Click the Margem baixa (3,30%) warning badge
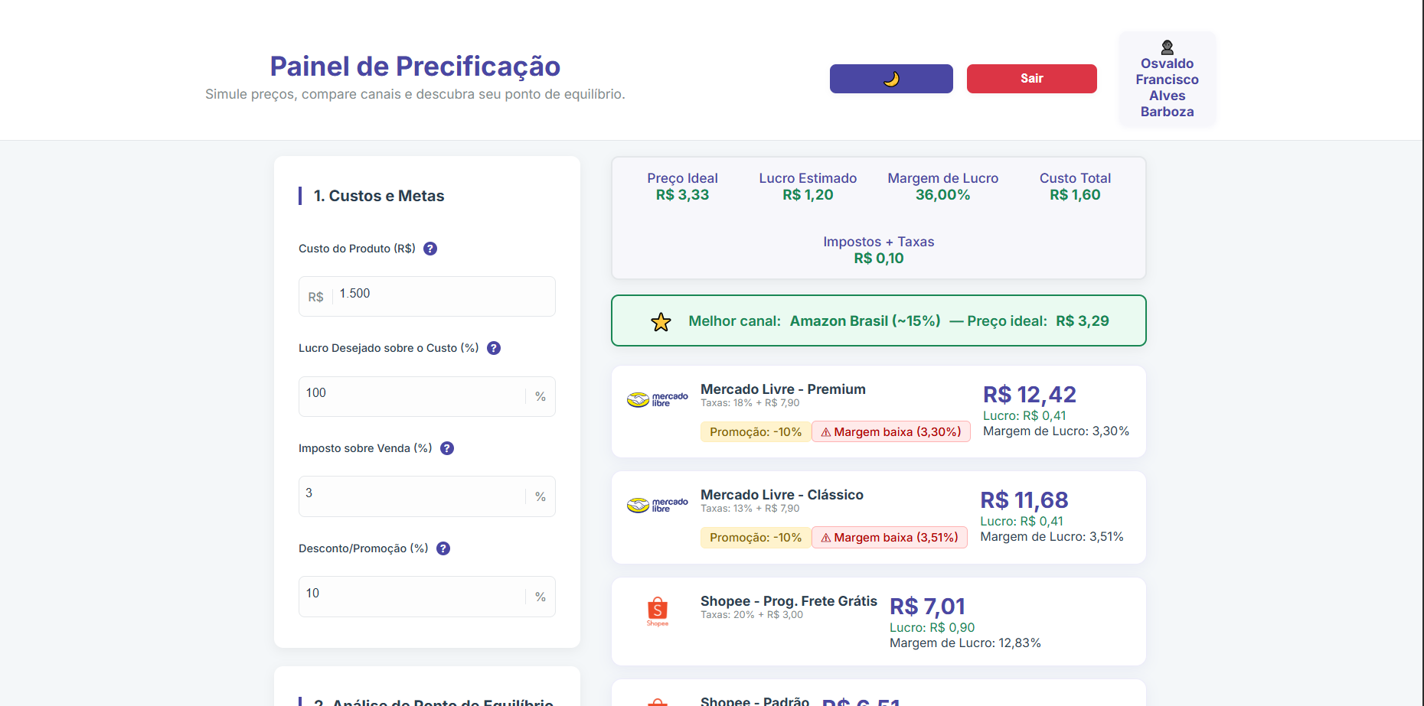This screenshot has height=706, width=1424. click(890, 431)
